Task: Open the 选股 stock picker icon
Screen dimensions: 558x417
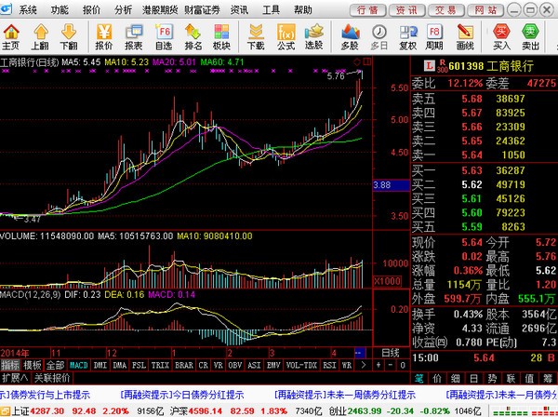Action: coord(314,35)
